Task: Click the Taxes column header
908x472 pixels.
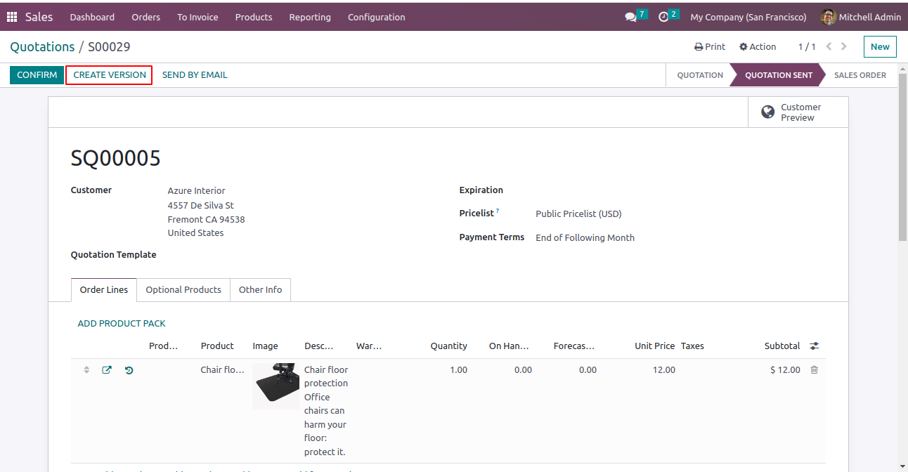Action: click(692, 346)
